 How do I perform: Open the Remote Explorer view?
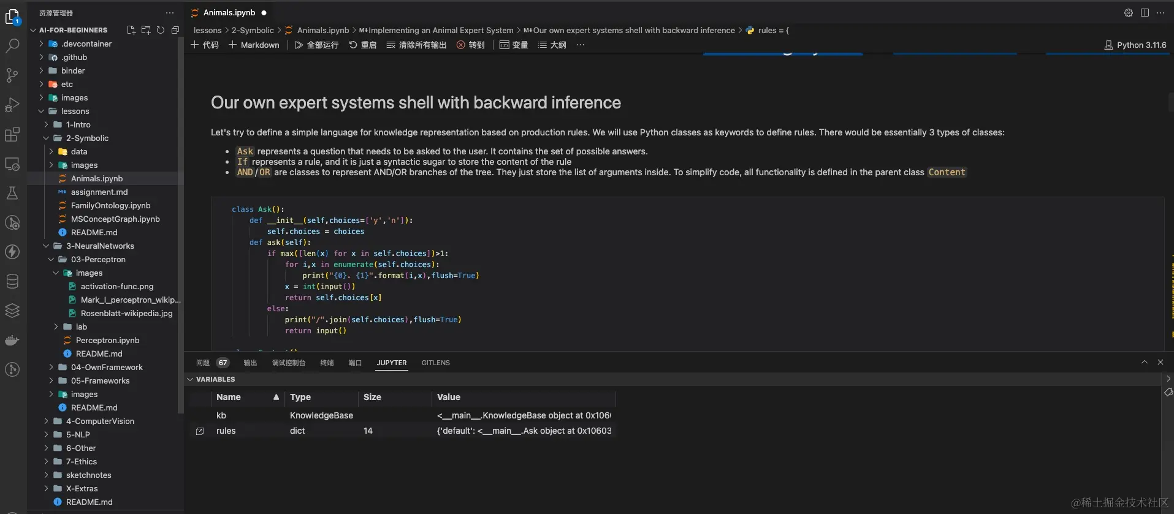12,164
